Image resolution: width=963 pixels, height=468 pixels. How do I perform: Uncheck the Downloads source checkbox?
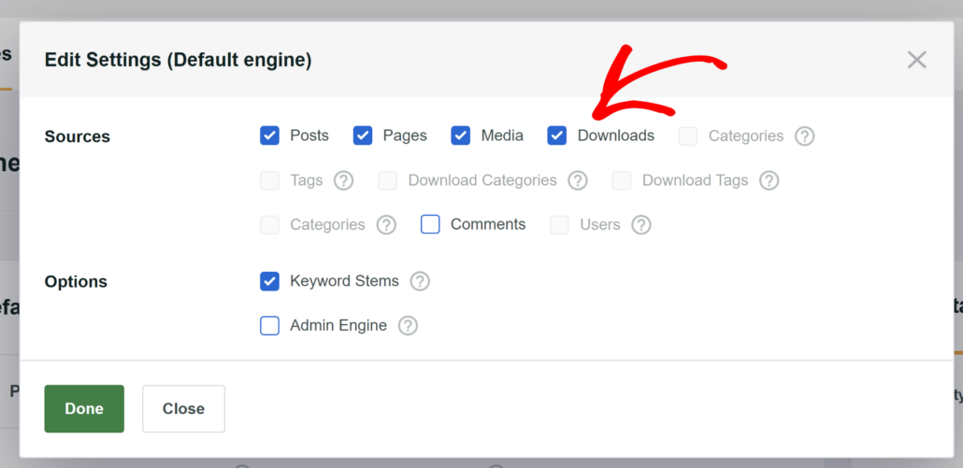coord(557,136)
